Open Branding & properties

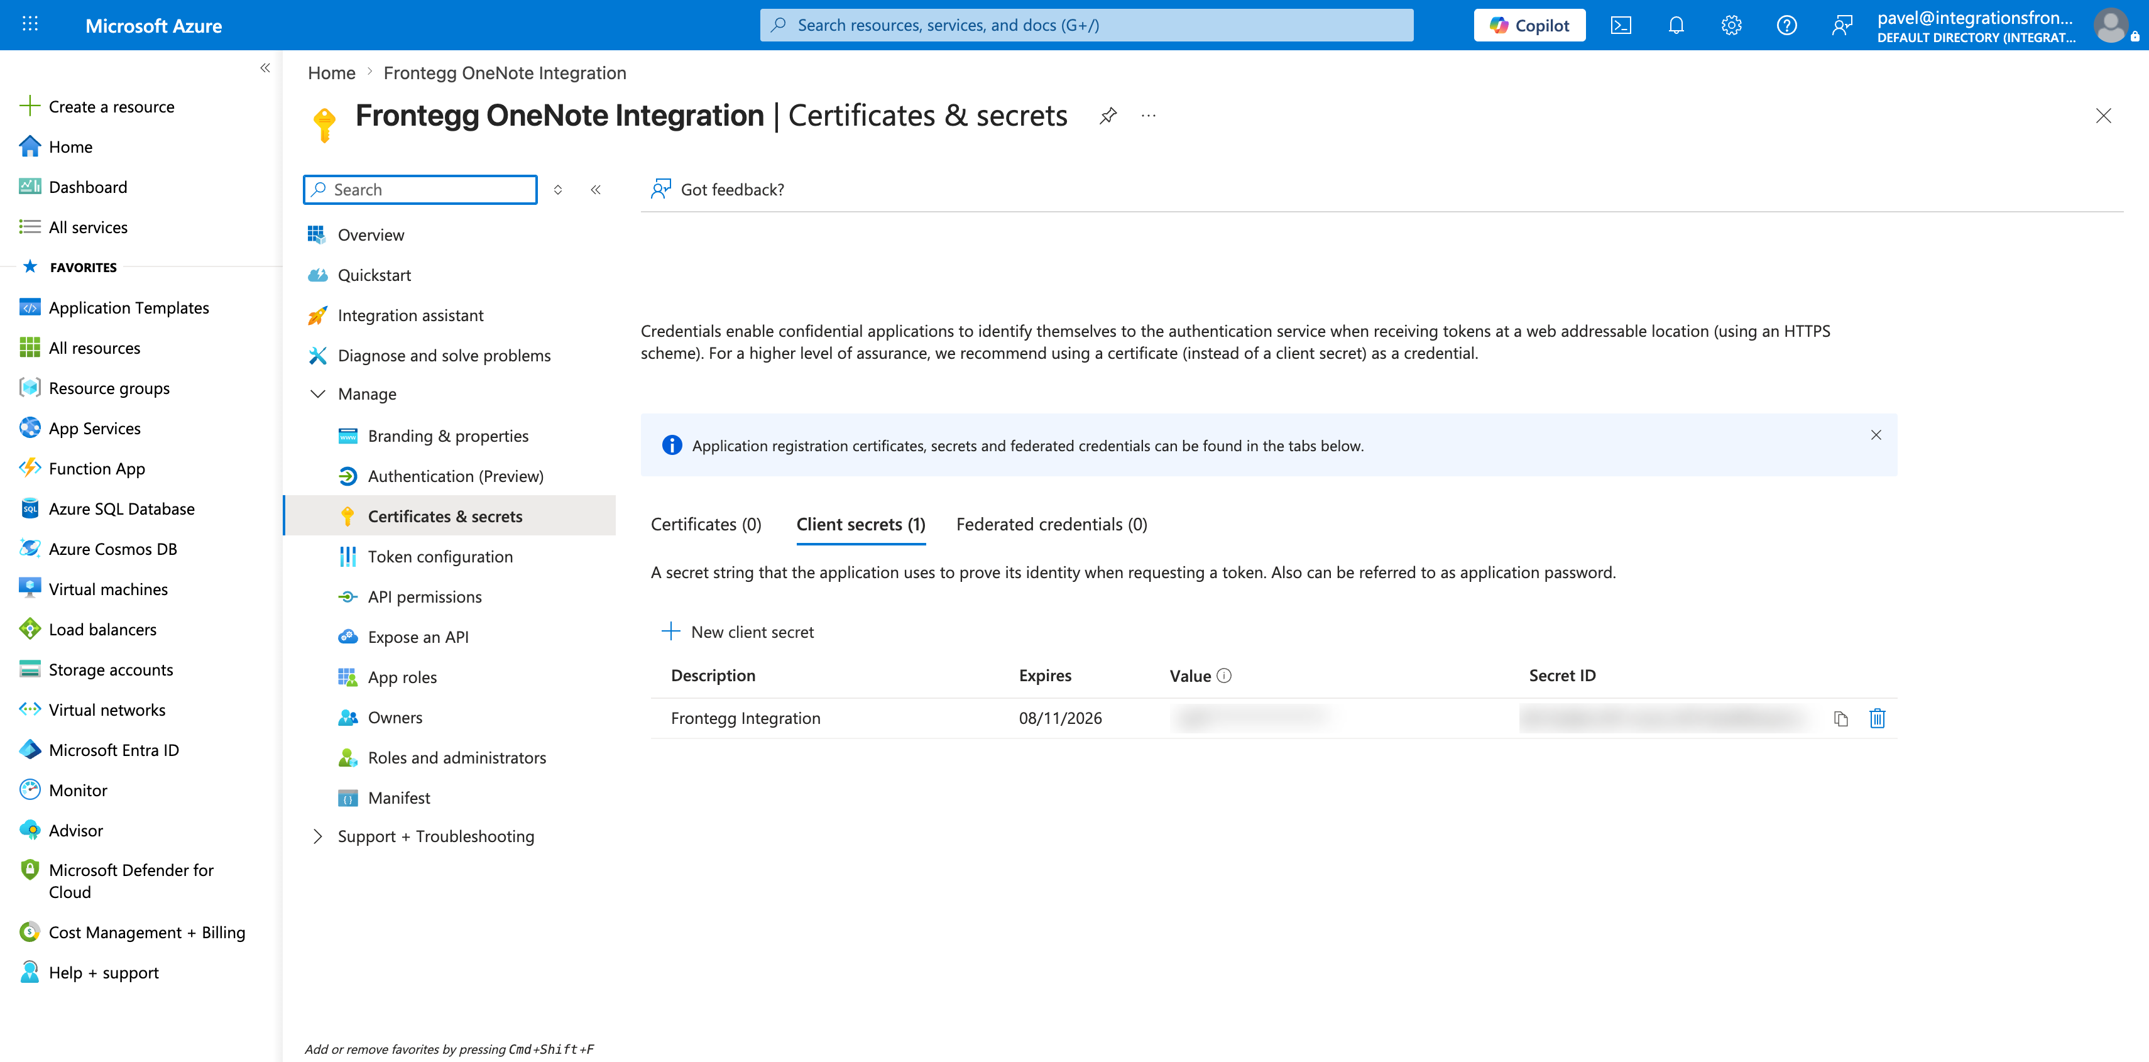(x=449, y=435)
